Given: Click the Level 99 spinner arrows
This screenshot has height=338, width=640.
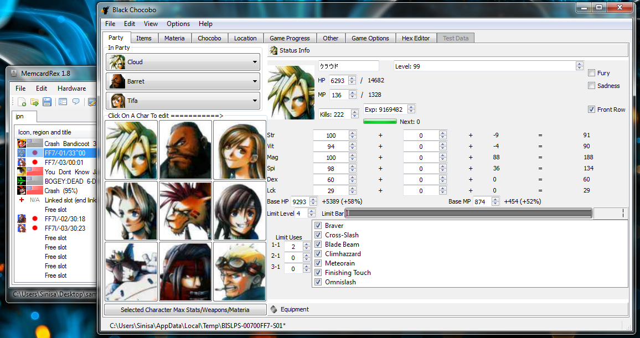Looking at the screenshot, I should (579, 66).
